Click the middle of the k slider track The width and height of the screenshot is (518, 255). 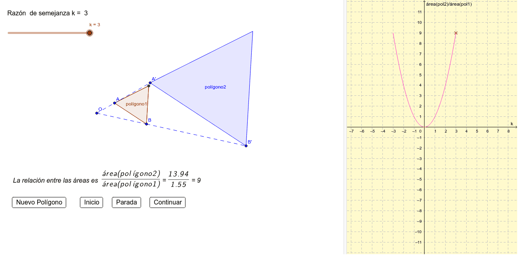(49, 33)
